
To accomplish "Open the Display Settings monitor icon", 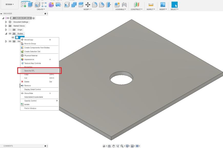I will 127,146.
